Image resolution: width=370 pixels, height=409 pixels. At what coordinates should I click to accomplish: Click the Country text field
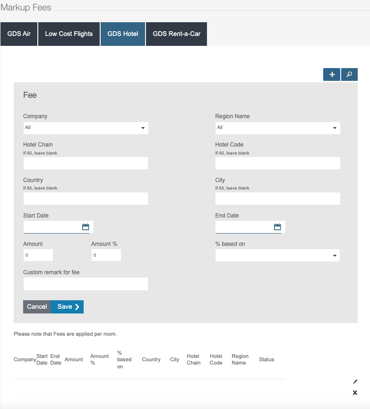[86, 199]
